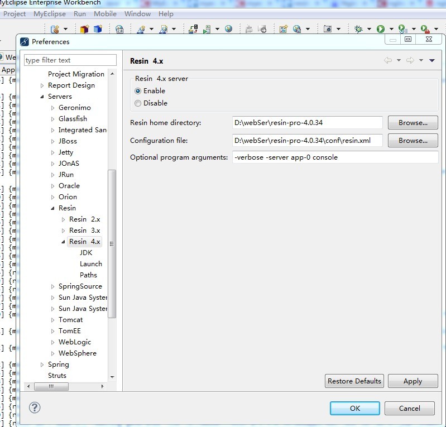The image size is (446, 427).
Task: Cancel the Preferences dialog
Action: (x=409, y=408)
